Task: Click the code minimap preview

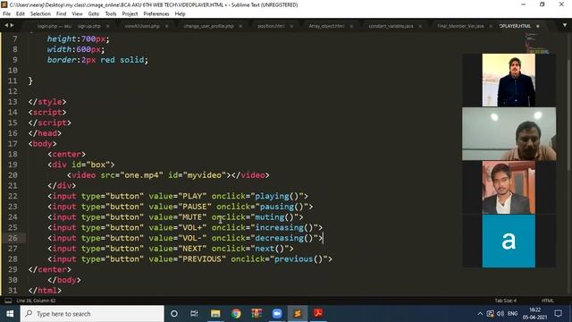Action: coord(536,43)
